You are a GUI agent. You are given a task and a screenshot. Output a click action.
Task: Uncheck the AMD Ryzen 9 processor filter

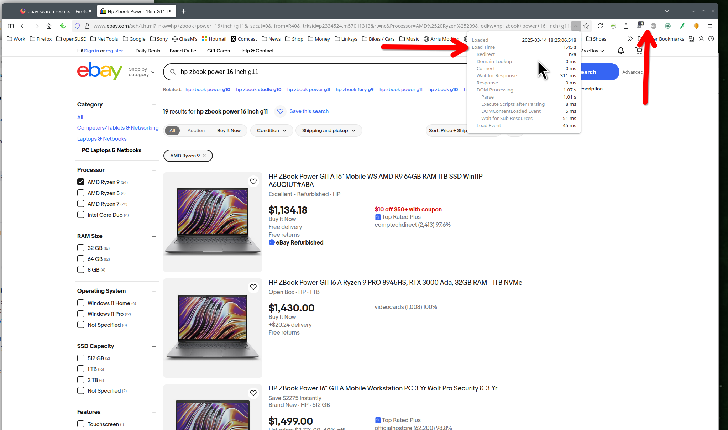click(x=81, y=182)
